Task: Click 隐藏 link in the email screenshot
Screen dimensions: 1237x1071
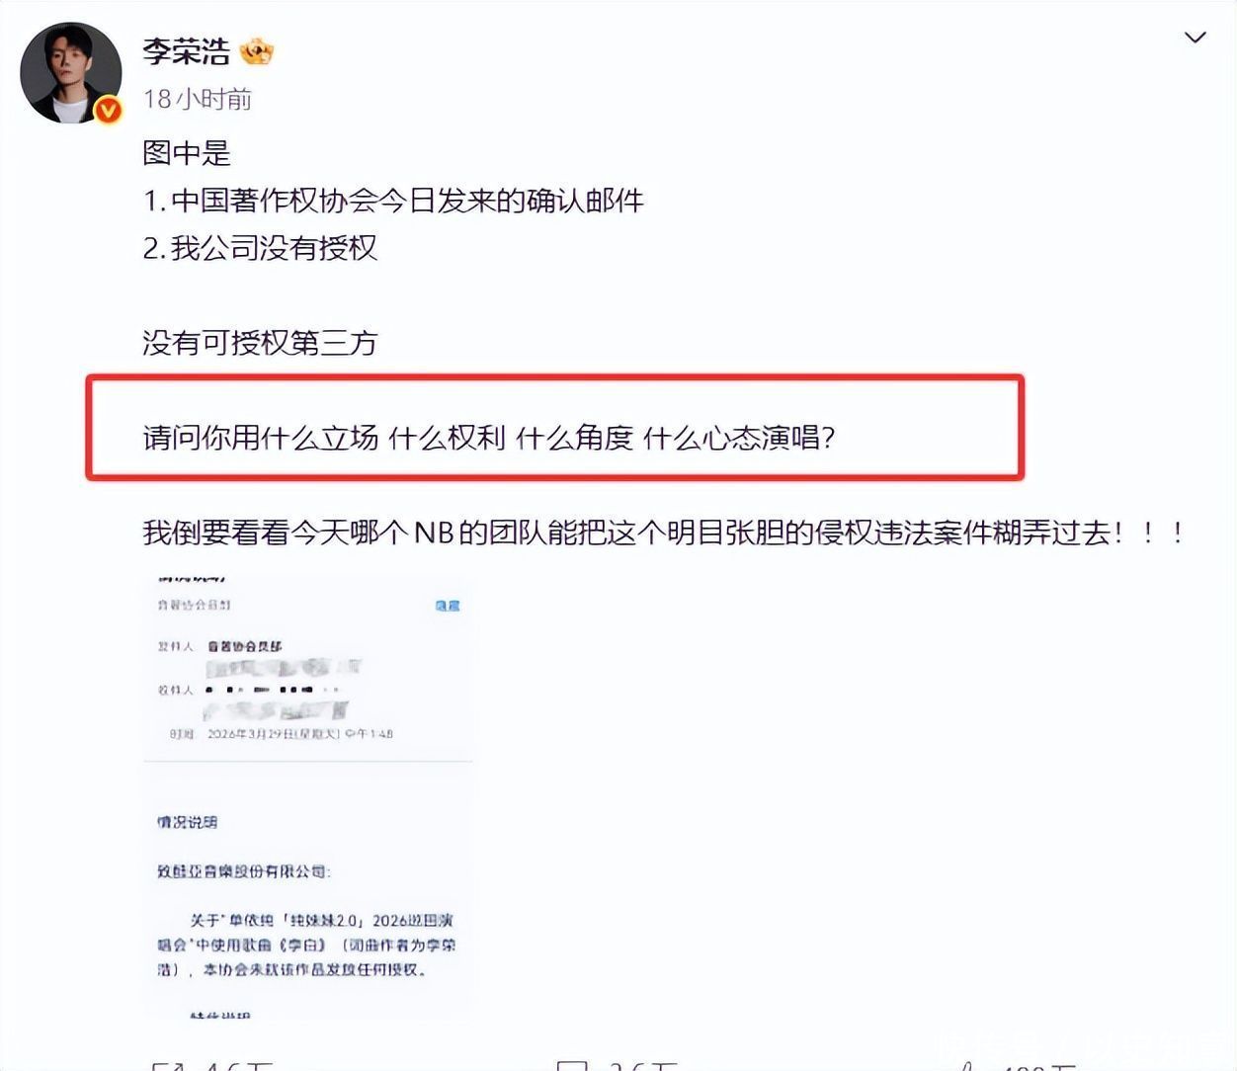Action: [x=448, y=605]
